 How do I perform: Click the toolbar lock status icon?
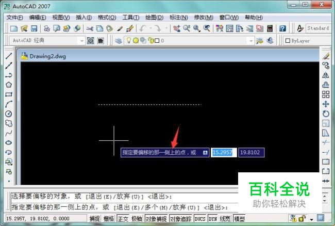[302, 218]
